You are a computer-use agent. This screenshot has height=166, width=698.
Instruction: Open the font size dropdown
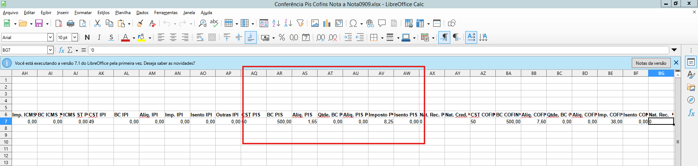[x=75, y=37]
